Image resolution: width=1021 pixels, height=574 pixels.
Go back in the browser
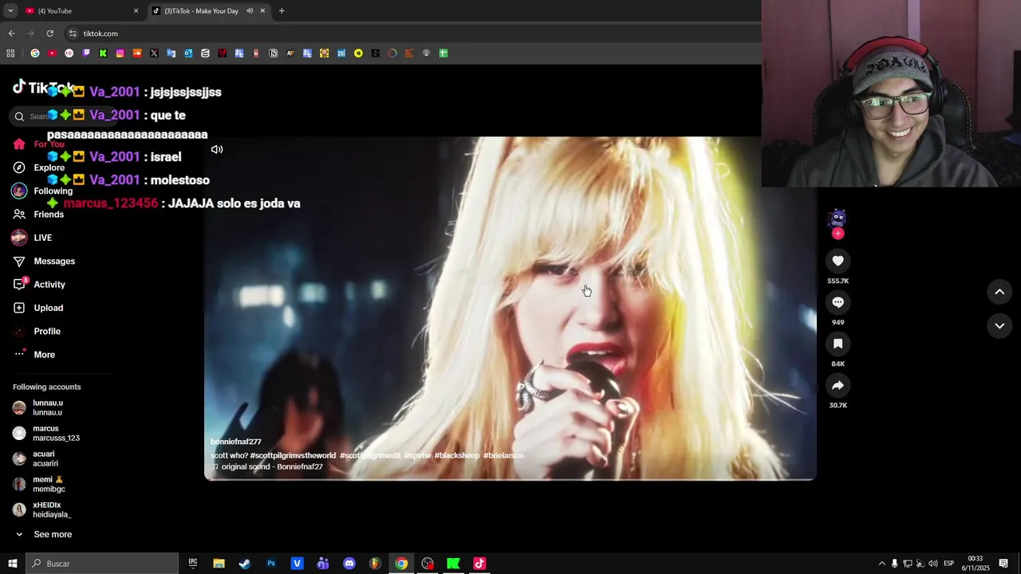(11, 33)
